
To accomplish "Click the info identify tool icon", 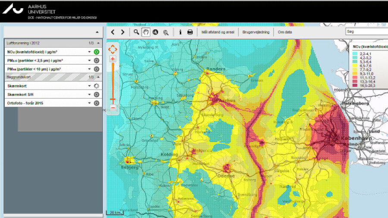I will click(180, 32).
